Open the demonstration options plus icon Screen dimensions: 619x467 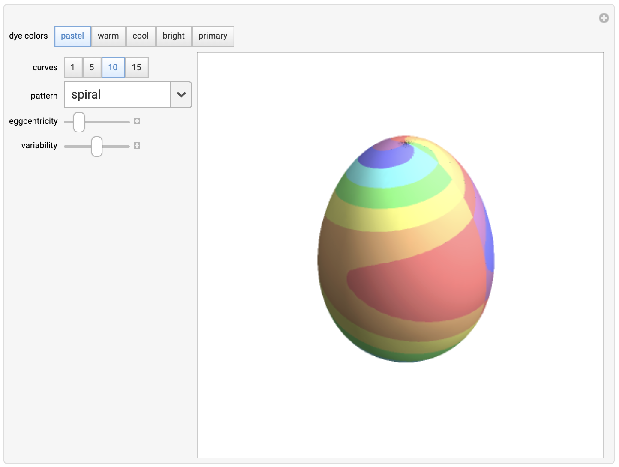[604, 18]
